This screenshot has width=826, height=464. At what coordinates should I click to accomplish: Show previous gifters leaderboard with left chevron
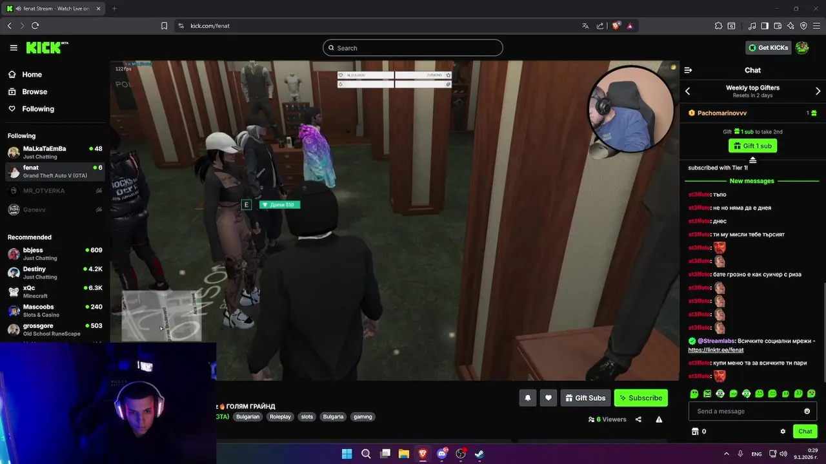point(688,92)
